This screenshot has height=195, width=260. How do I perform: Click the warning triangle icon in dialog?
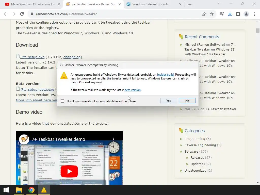tap(64, 75)
